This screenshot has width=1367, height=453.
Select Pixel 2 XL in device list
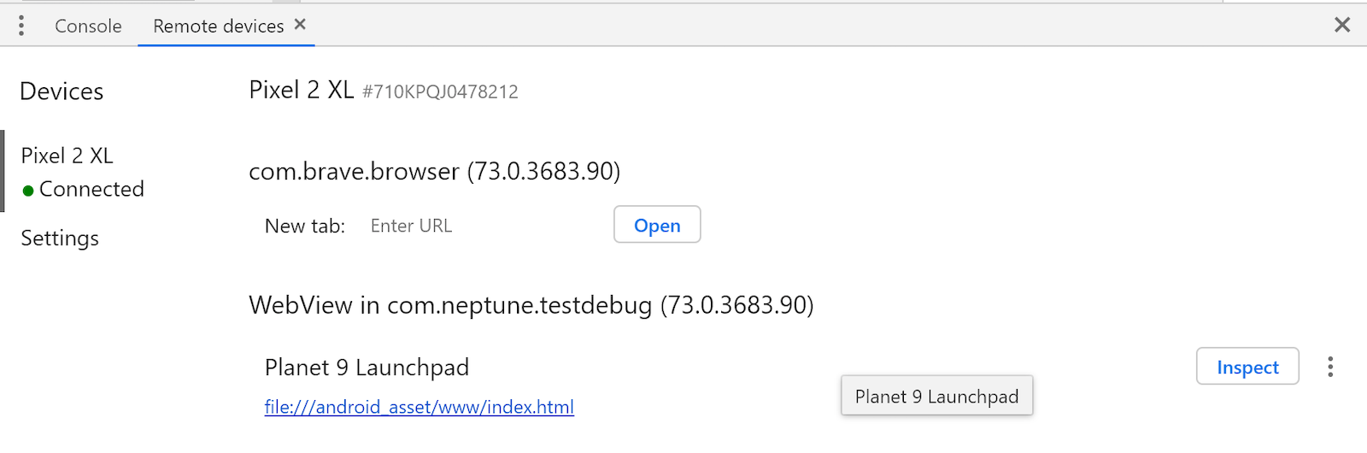[x=67, y=156]
